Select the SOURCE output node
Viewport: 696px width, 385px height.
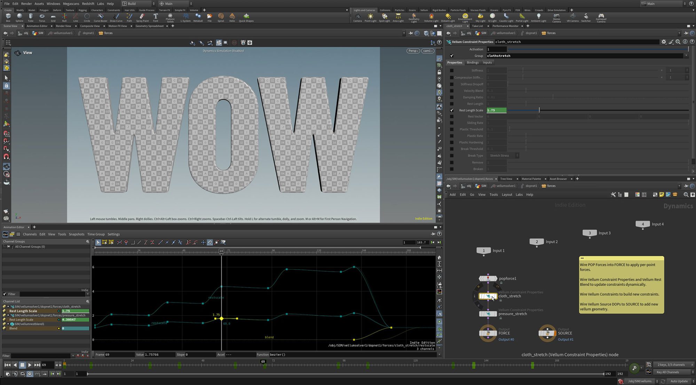click(x=547, y=333)
